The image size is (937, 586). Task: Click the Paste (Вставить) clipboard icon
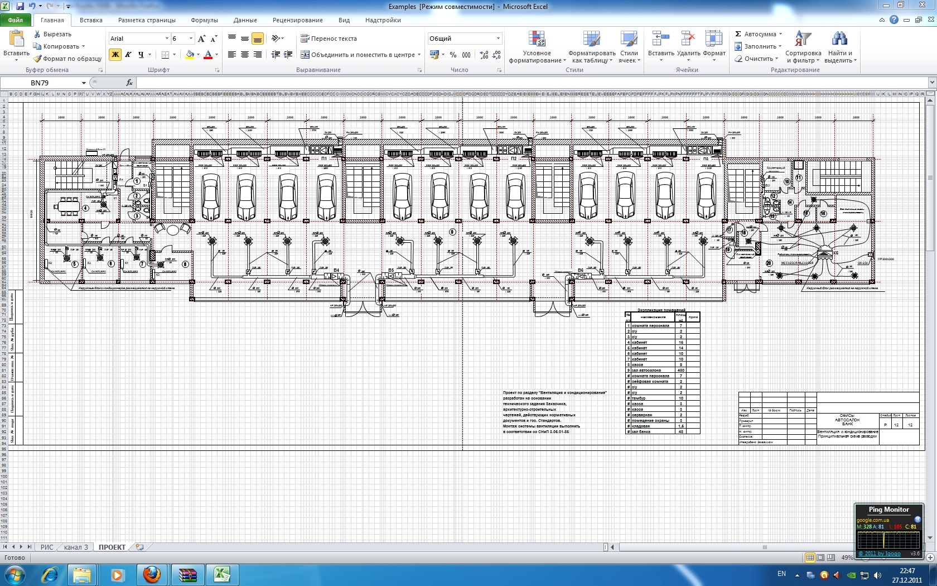click(17, 39)
